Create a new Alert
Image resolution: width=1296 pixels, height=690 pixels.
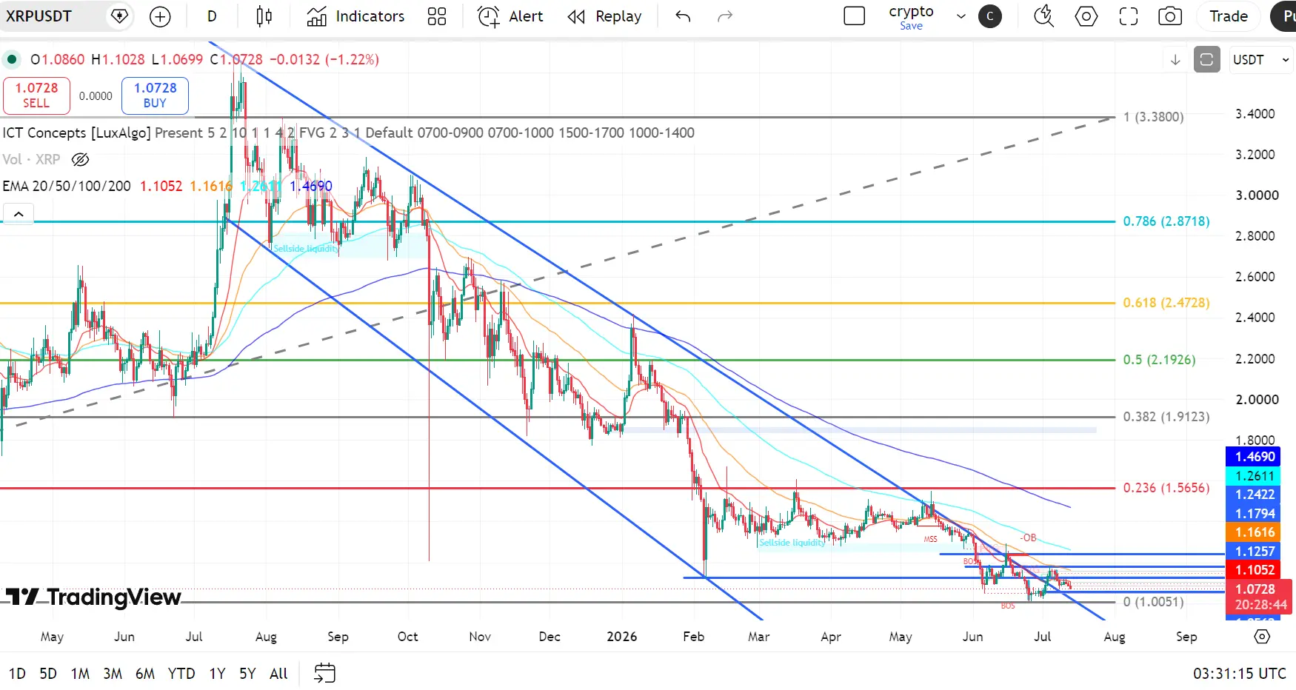pyautogui.click(x=510, y=16)
